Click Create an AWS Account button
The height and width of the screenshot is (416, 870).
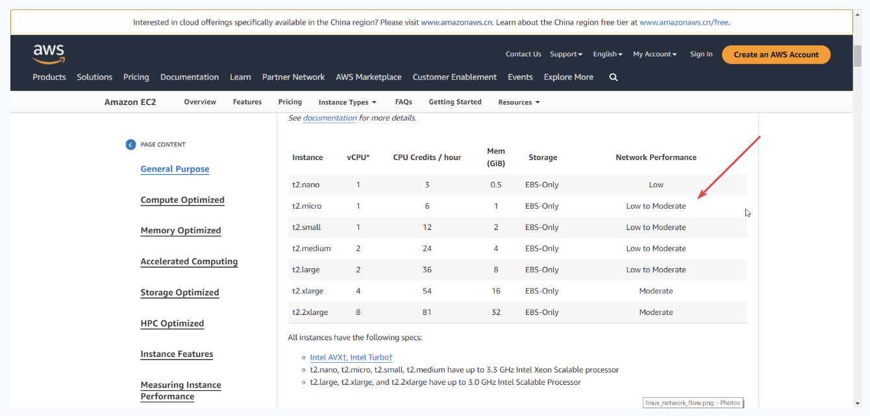(x=777, y=54)
